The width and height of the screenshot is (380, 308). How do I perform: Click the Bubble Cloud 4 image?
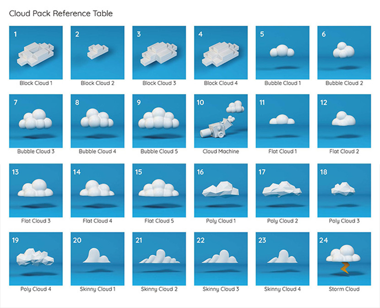tap(98, 121)
